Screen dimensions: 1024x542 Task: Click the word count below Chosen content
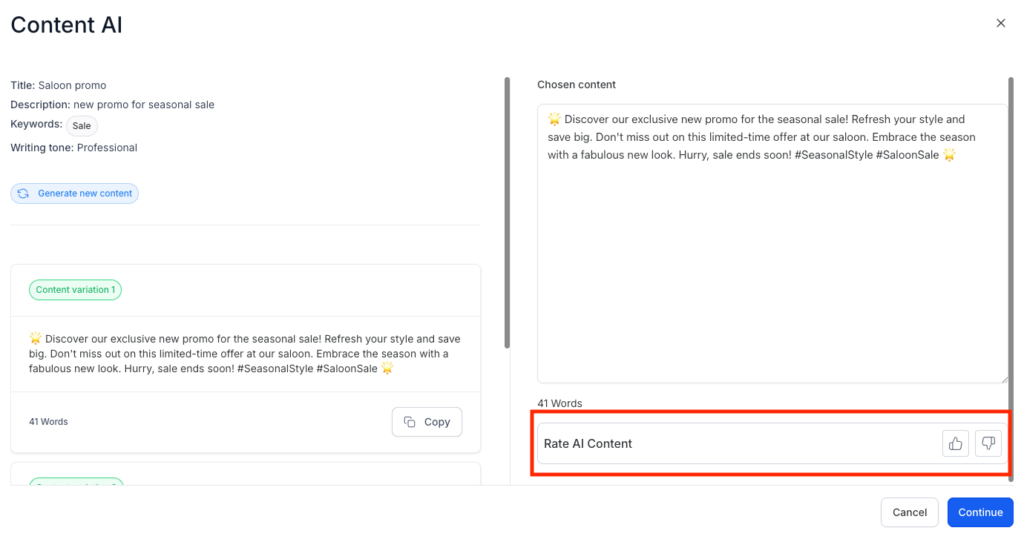click(x=559, y=403)
